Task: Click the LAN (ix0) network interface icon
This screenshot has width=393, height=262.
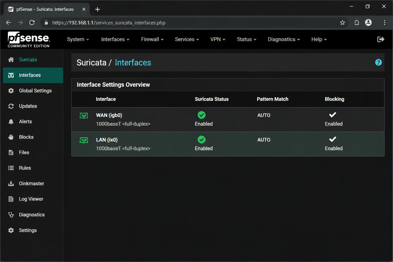Action: point(84,140)
